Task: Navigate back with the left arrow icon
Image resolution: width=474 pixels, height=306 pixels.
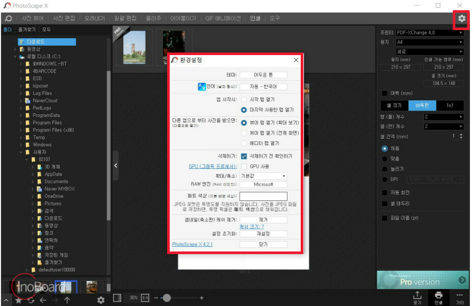Action: pyautogui.click(x=43, y=300)
